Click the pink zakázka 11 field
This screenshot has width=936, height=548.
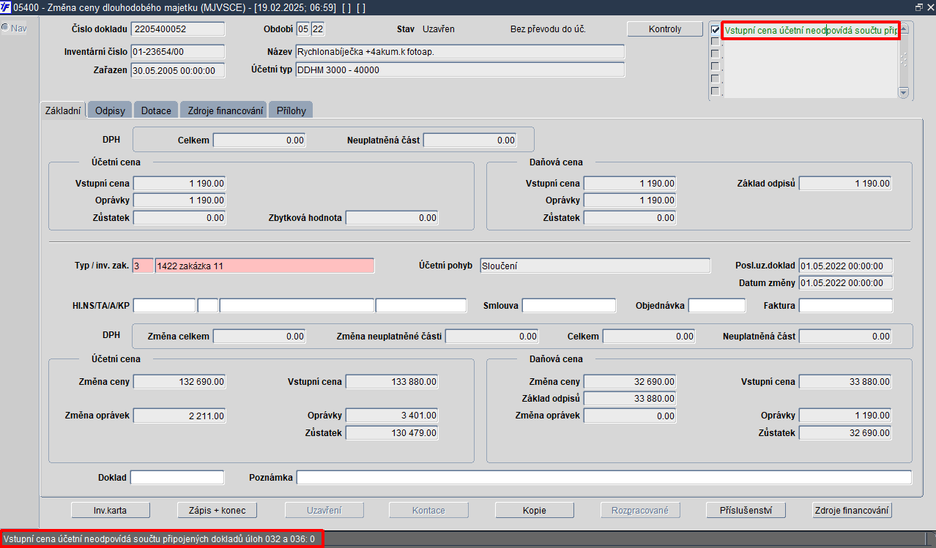pyautogui.click(x=264, y=266)
